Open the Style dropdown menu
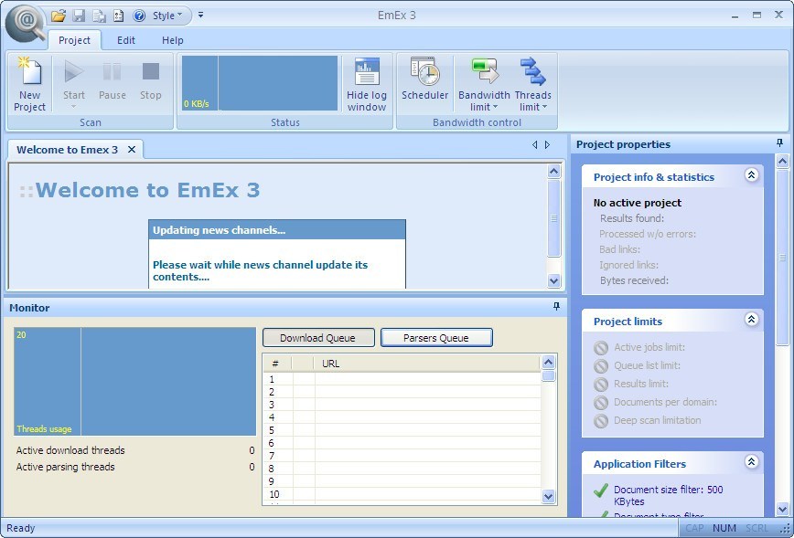This screenshot has height=538, width=794. [167, 16]
